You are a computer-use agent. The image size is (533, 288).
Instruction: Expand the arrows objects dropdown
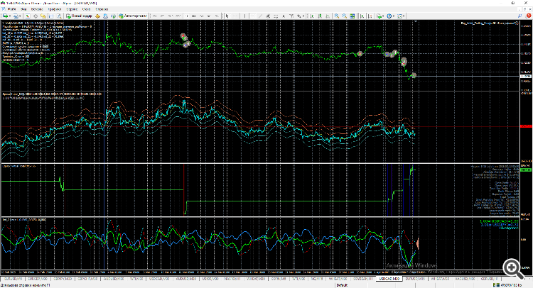pyautogui.click(x=303, y=16)
